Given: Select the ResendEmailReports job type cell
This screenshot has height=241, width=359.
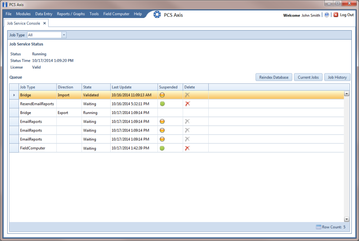Looking at the screenshot, I should [37, 104].
